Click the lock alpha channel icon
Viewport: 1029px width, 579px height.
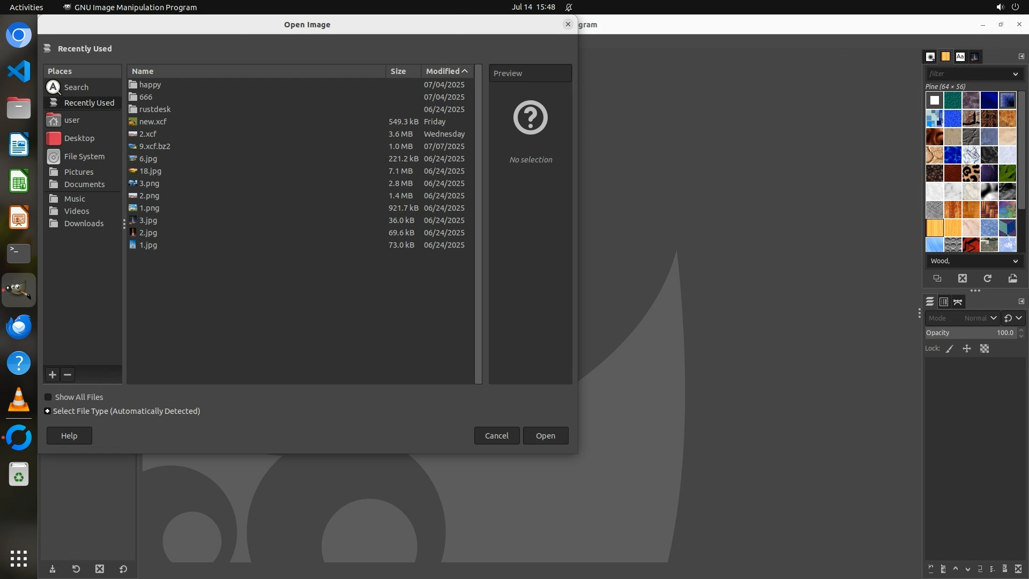(x=985, y=348)
